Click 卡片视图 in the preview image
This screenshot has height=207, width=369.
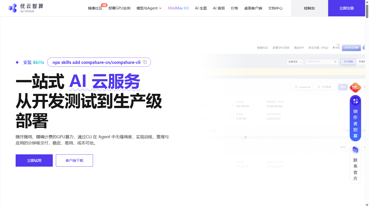coord(348,62)
